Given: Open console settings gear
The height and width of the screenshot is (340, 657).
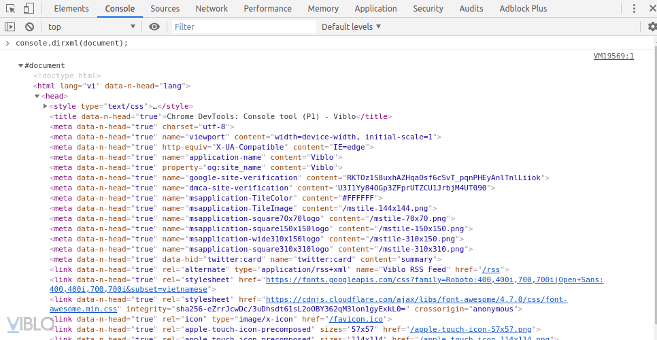Looking at the screenshot, I should 652,27.
